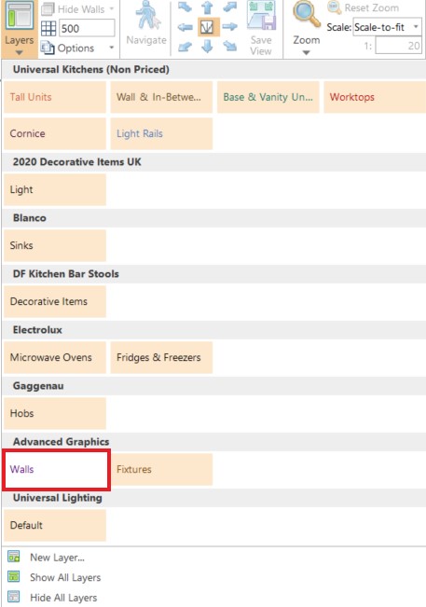
Task: Toggle the Fridges & Freezers layer
Action: click(161, 357)
